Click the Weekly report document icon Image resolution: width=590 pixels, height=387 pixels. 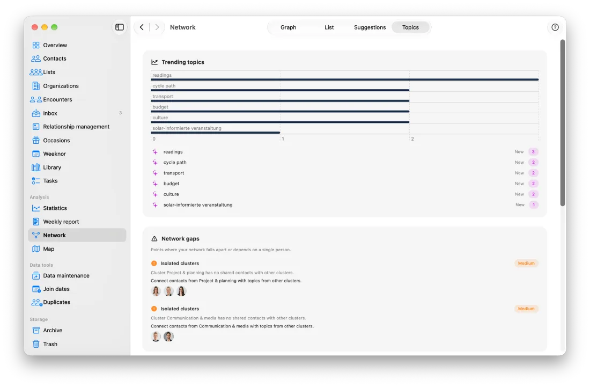[x=36, y=222]
